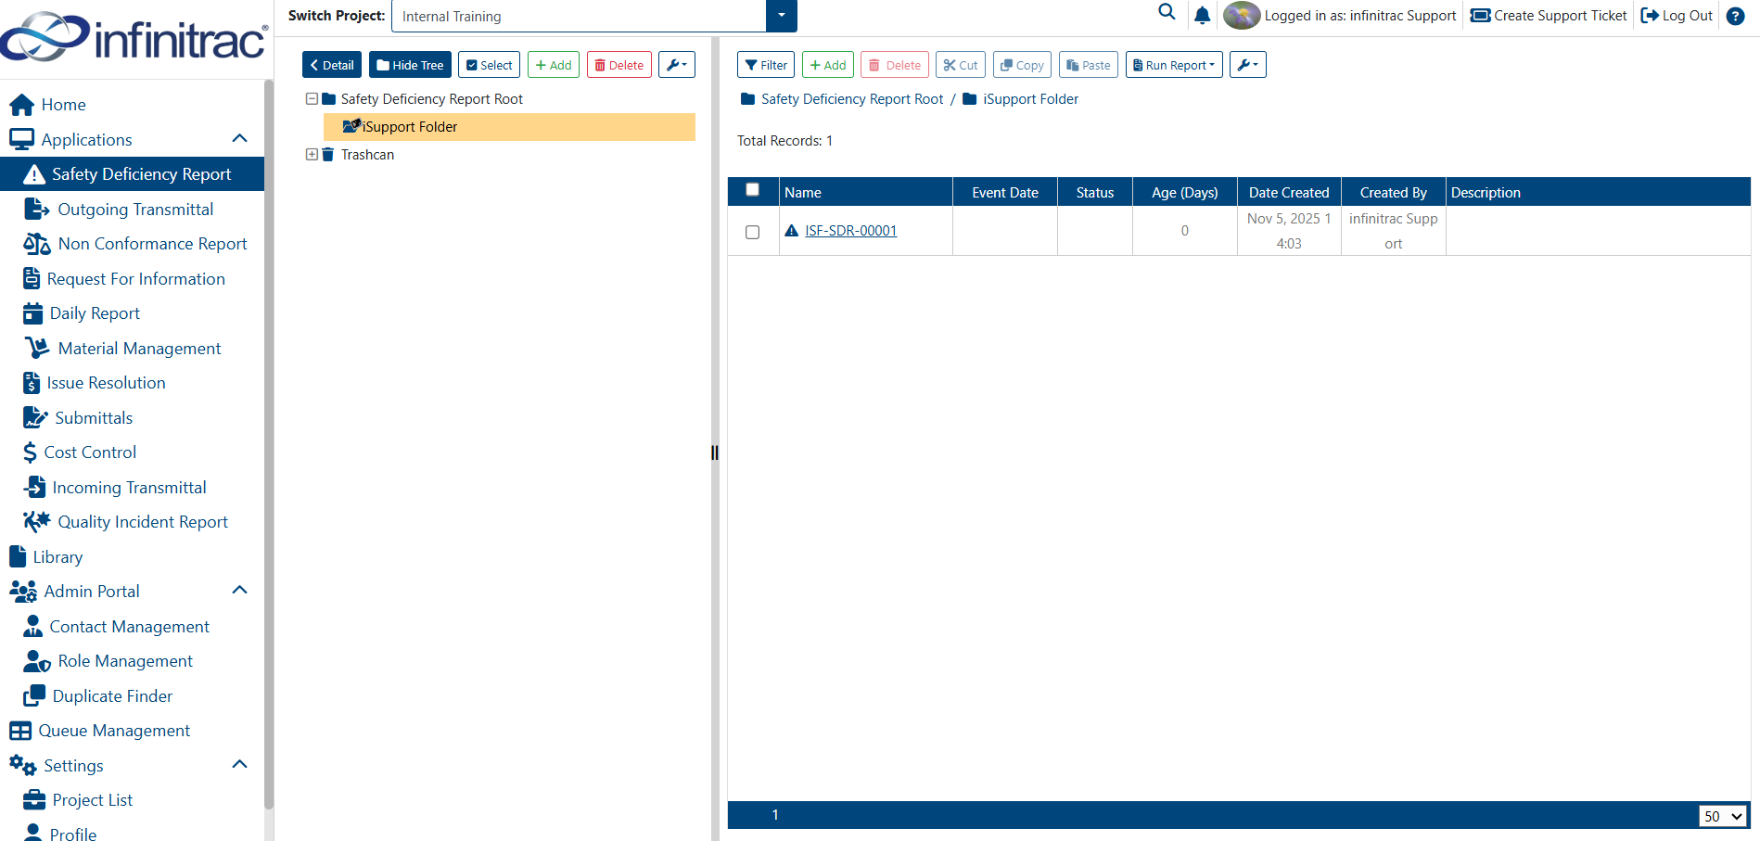This screenshot has height=841, width=1760.
Task: Open the search magnifier icon
Action: [1167, 12]
